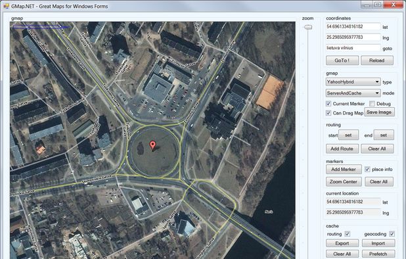Close the GMap.NET window
Image resolution: width=406 pixels, height=259 pixels.
click(x=393, y=5)
